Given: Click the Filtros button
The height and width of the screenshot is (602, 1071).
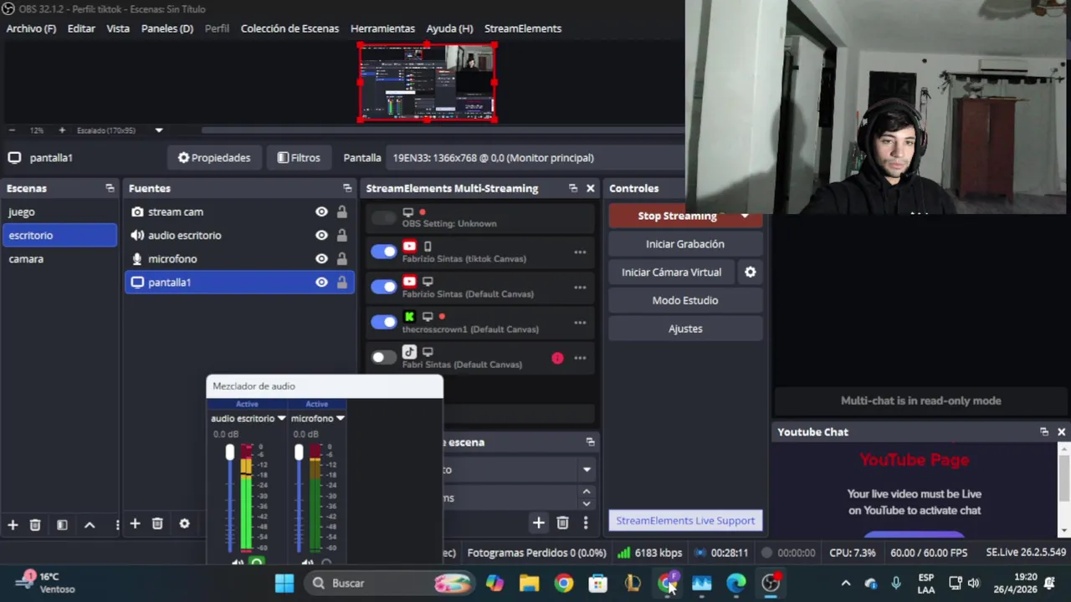Looking at the screenshot, I should pos(299,157).
